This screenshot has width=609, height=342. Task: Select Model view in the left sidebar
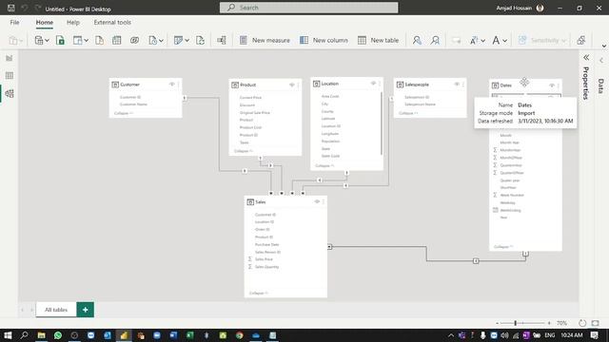click(x=10, y=93)
